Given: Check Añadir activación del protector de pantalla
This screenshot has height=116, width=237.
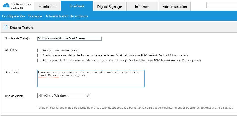Looking at the screenshot, I should (x=39, y=55).
